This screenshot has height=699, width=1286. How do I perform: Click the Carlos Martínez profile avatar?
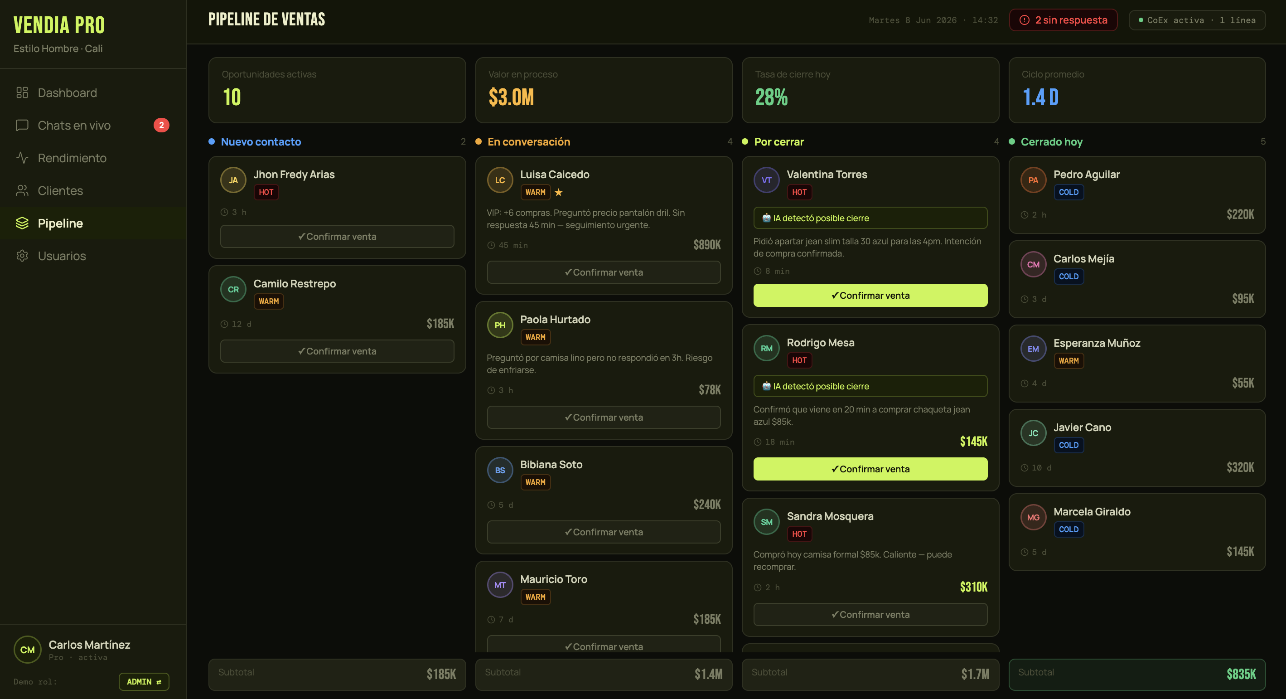point(28,650)
